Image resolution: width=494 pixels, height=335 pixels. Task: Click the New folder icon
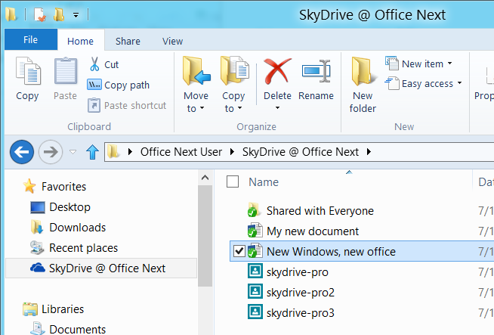(x=363, y=71)
